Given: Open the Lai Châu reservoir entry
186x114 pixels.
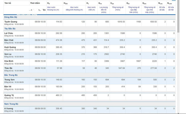Looking at the screenshot, I should (9, 33).
